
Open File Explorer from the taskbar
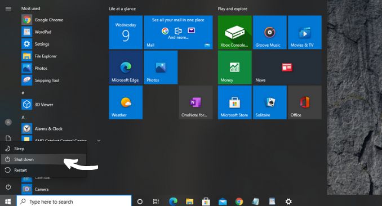(x=189, y=201)
